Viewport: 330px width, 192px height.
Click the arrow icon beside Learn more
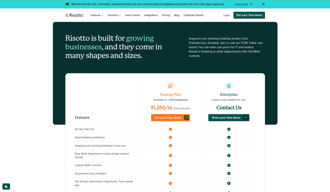tap(251, 4)
